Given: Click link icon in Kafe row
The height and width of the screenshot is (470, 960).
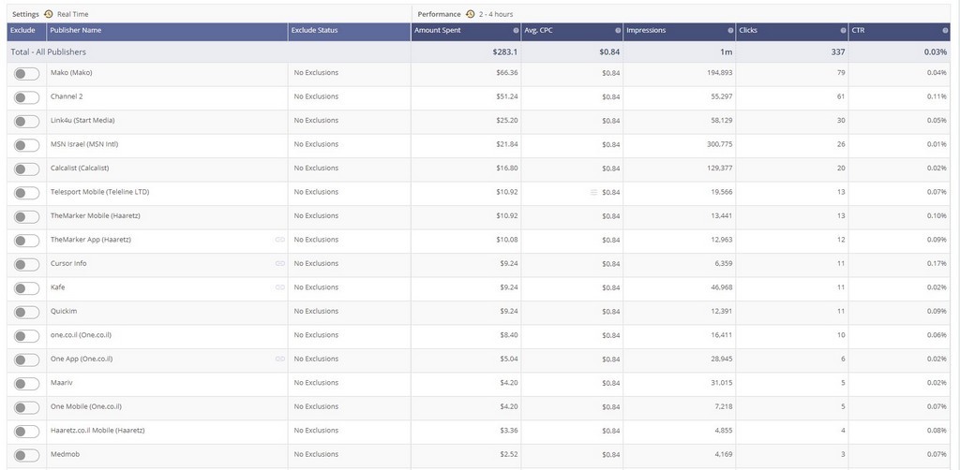Looking at the screenshot, I should (280, 287).
